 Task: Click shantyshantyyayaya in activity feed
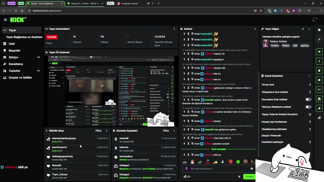coord(64,138)
